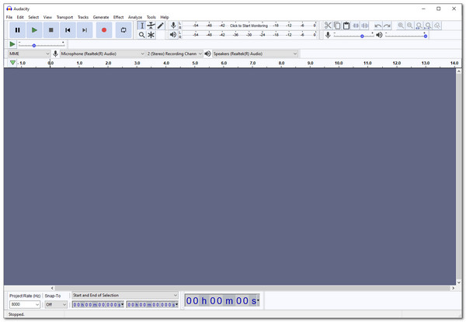466x322 pixels.
Task: Click the horizontal scrollbar left arrow
Action: tap(52, 288)
